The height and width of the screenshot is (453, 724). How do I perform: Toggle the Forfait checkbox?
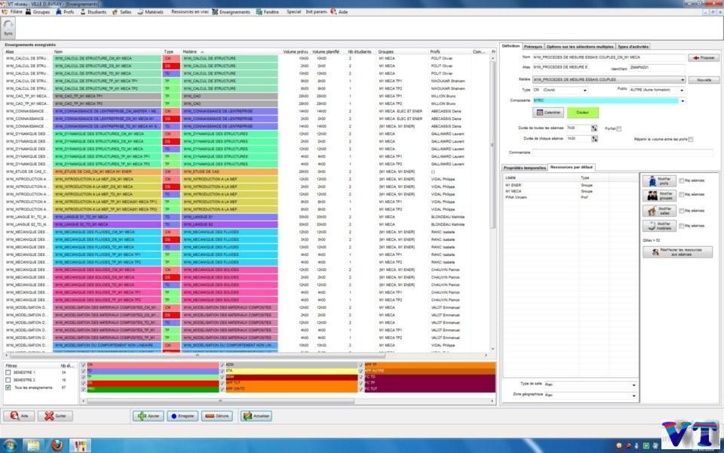[619, 128]
